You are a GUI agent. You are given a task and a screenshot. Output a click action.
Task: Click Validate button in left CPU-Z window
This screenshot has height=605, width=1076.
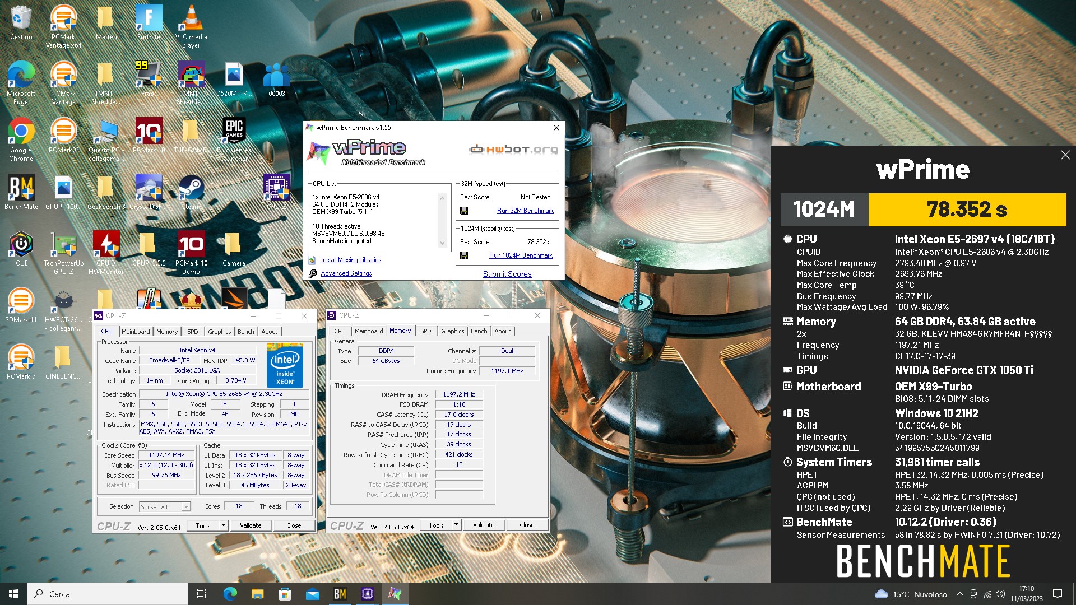click(251, 525)
